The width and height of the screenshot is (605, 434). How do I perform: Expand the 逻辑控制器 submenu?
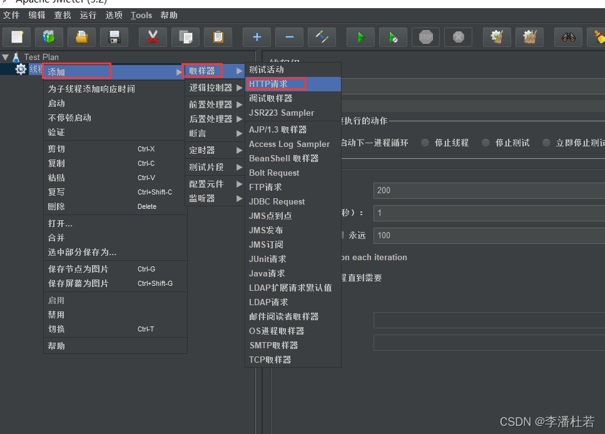tap(215, 88)
